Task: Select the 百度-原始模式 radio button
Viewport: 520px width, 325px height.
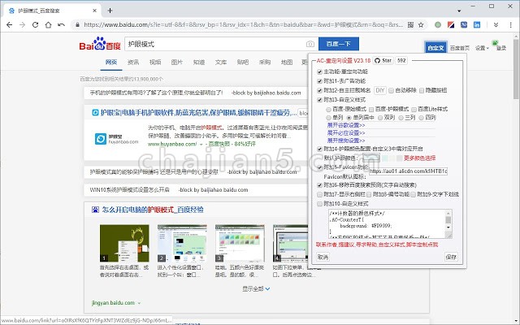Action: click(328, 110)
